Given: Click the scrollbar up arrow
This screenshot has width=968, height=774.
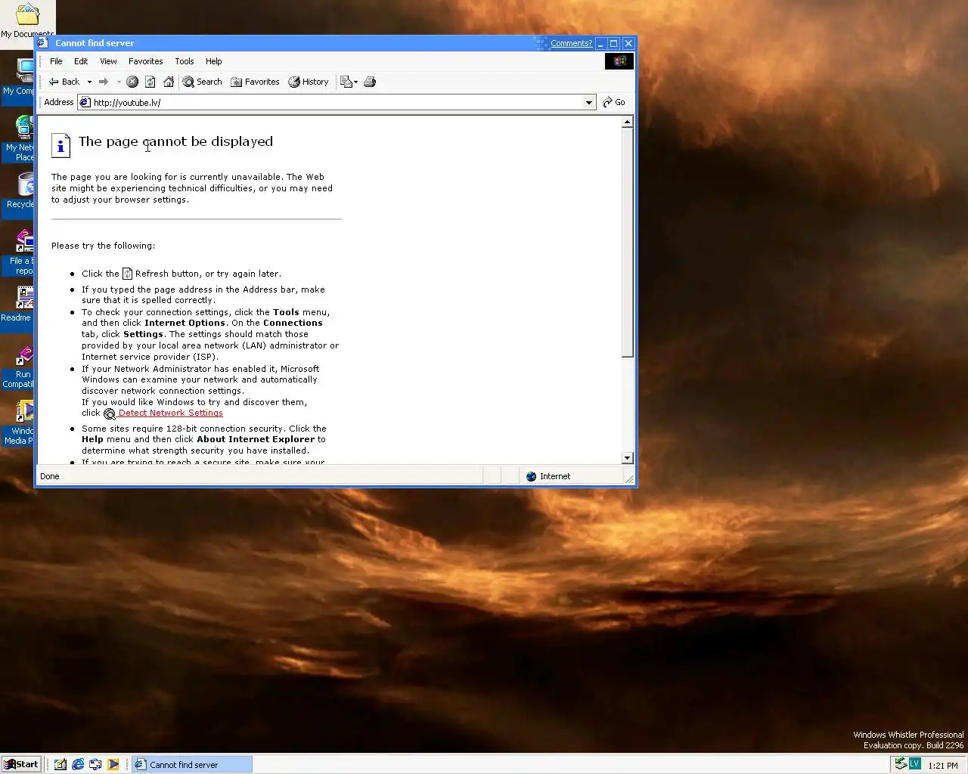Looking at the screenshot, I should 627,122.
